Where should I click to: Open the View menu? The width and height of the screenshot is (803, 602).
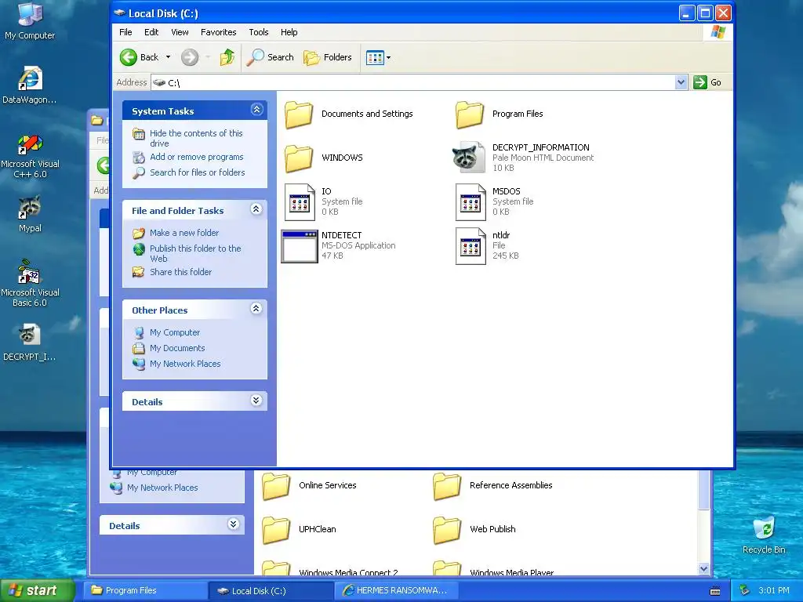click(180, 32)
